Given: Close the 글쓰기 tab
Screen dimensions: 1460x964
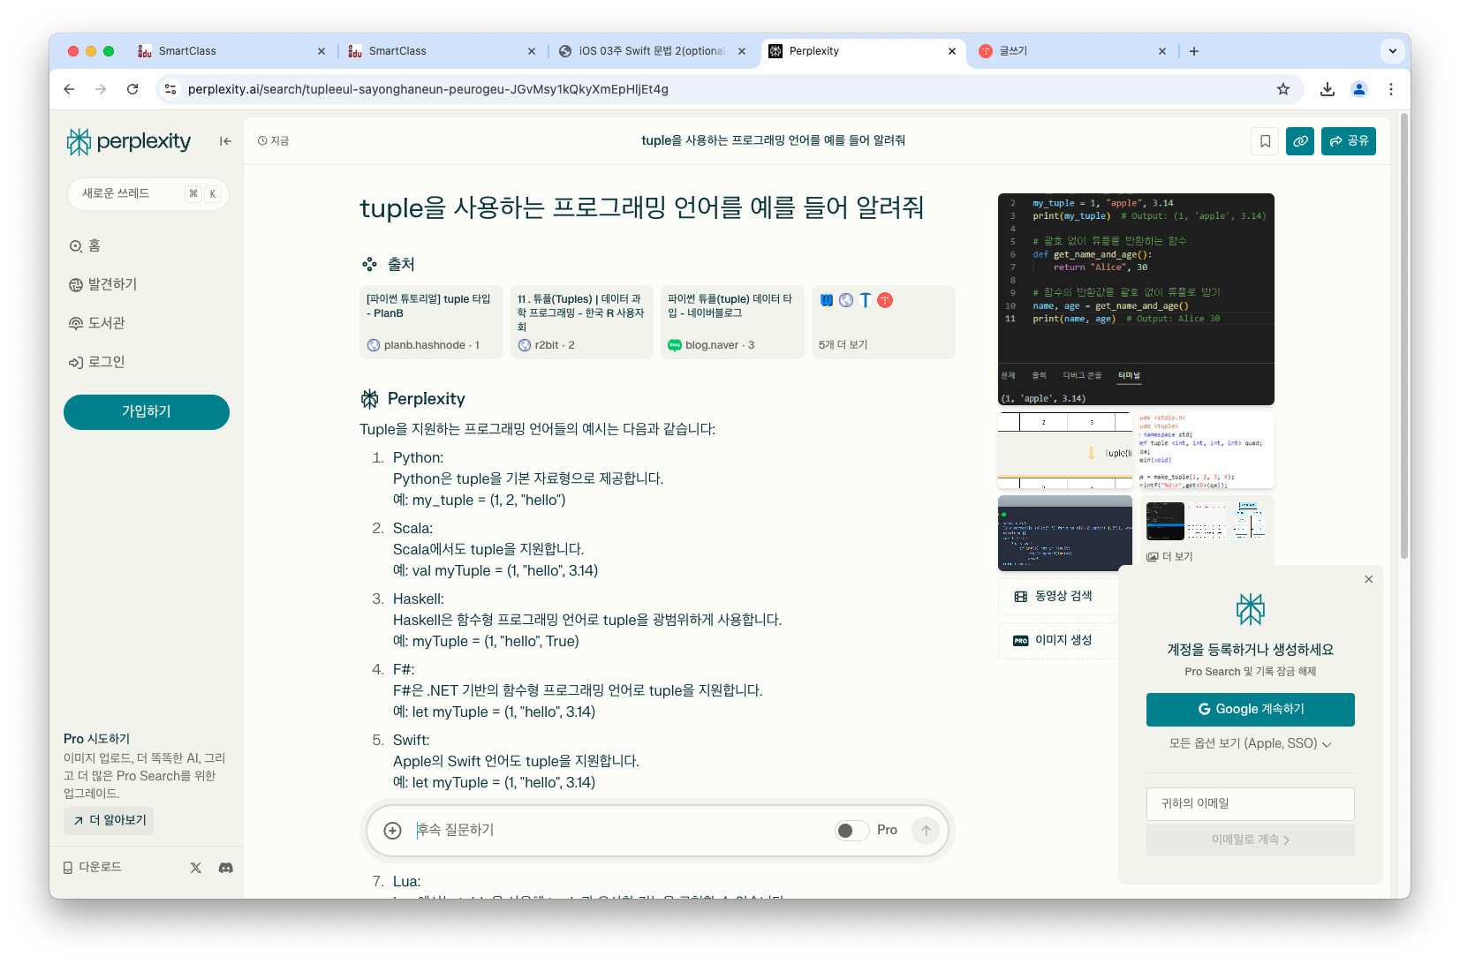Looking at the screenshot, I should (1162, 51).
